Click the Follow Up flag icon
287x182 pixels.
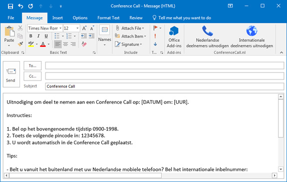tap(156, 28)
